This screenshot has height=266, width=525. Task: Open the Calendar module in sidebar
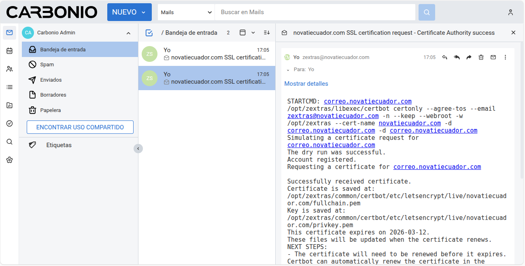pyautogui.click(x=9, y=51)
